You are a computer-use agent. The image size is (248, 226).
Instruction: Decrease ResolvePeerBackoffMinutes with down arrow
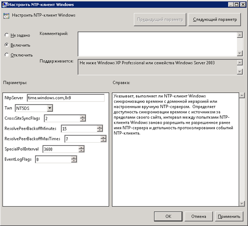(x=100, y=130)
